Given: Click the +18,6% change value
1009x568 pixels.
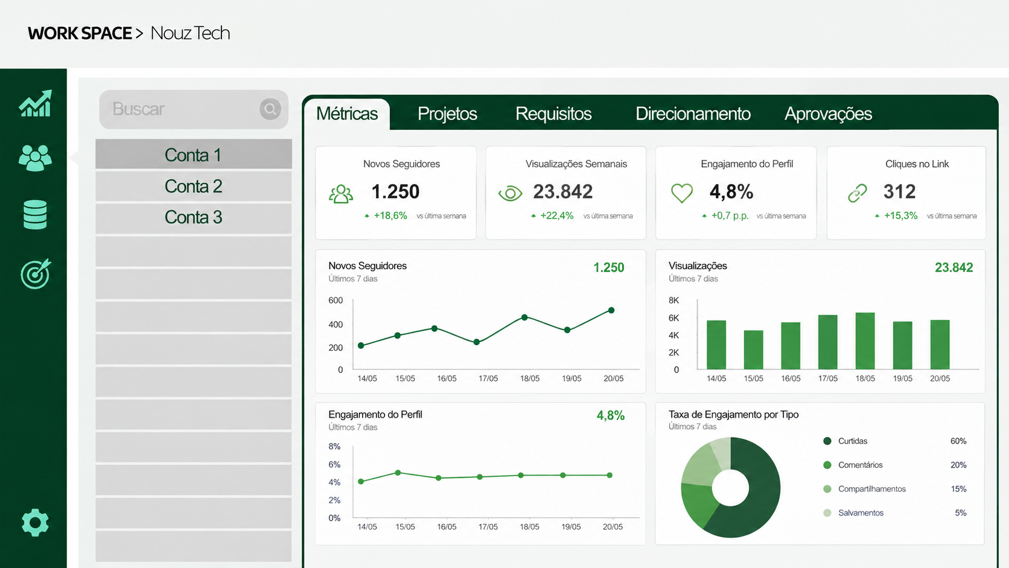Looking at the screenshot, I should pos(390,215).
